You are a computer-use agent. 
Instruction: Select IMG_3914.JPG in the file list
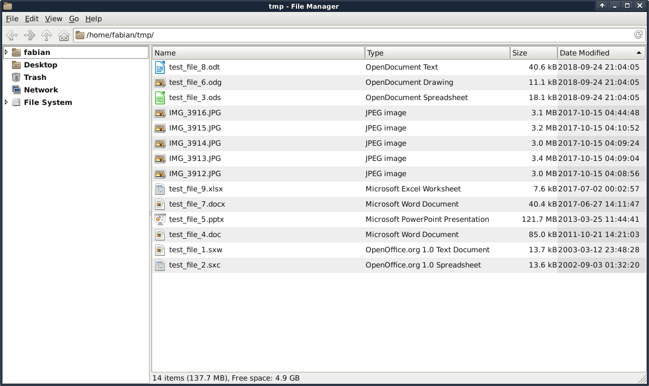(195, 144)
